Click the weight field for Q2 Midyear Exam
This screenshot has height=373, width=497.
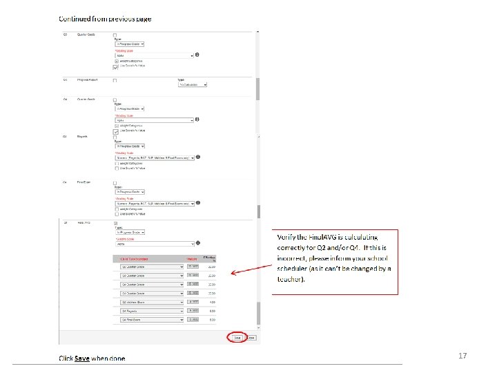(193, 302)
